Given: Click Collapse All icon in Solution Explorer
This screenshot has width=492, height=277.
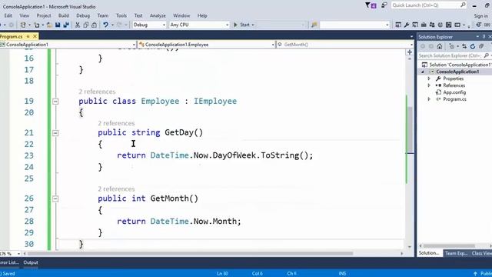Looking at the screenshot, I should point(481,46).
